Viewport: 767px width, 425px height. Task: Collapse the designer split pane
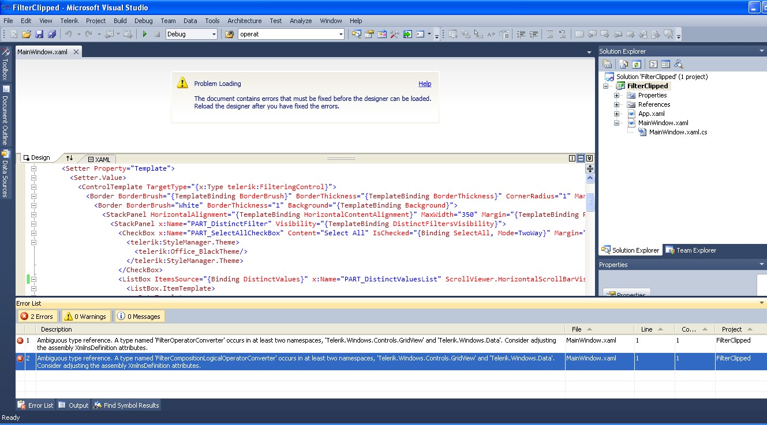pos(589,159)
